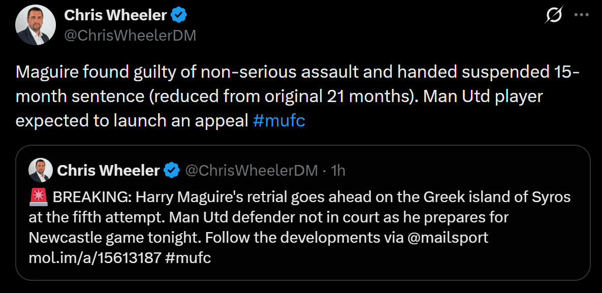Click Chris Wheeler's large profile avatar
The image size is (602, 293).
tap(35, 25)
